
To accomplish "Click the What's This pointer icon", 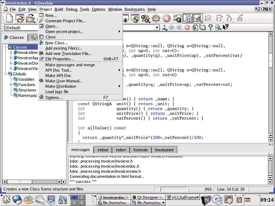I will pyautogui.click(x=226, y=27).
